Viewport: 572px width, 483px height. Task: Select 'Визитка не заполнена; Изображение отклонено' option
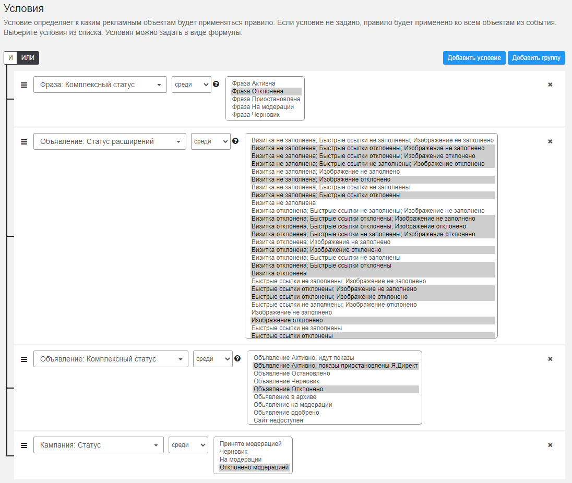point(320,179)
